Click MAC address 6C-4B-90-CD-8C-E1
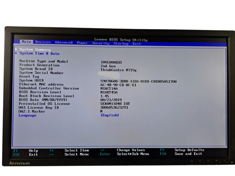The width and height of the screenshot is (235, 176). click(x=118, y=85)
